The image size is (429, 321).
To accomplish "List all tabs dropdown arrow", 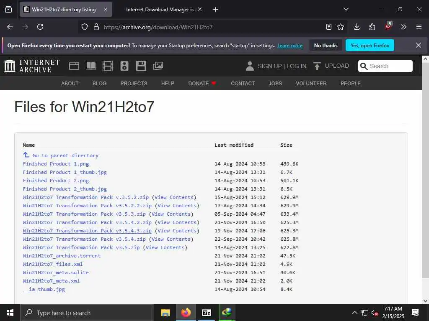I will [346, 9].
